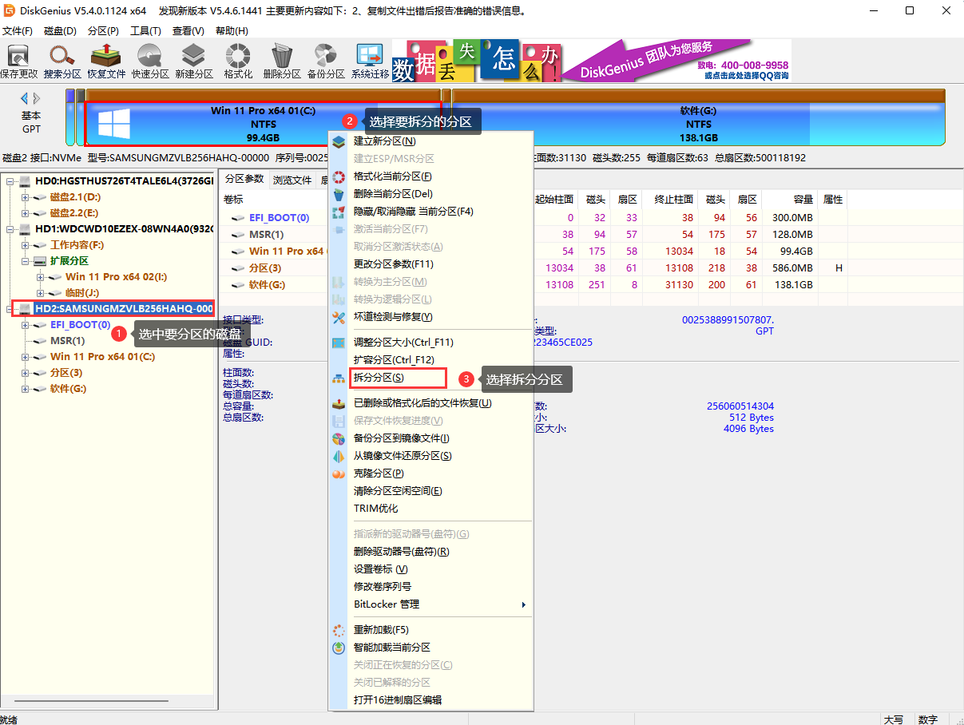The width and height of the screenshot is (964, 725).
Task: Collapse the HD0 disk tree node
Action: pos(10,181)
